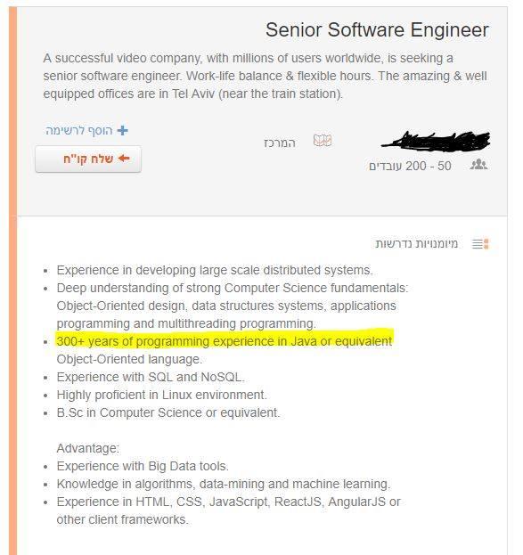This screenshot has width=523, height=555.
Task: Click the הוסף לרשימה add to list link
Action: point(86,131)
